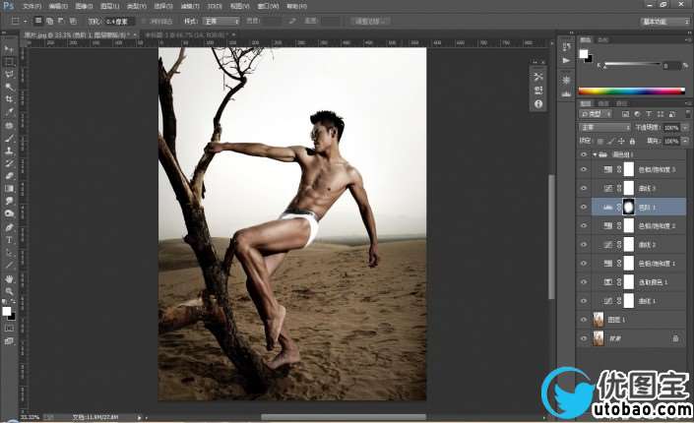Switch to the 色板 swatches tab

[x=603, y=39]
